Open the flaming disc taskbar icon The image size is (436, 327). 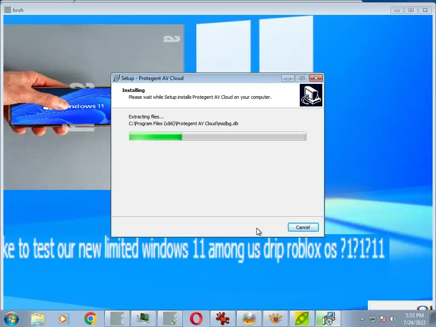pyautogui.click(x=249, y=318)
